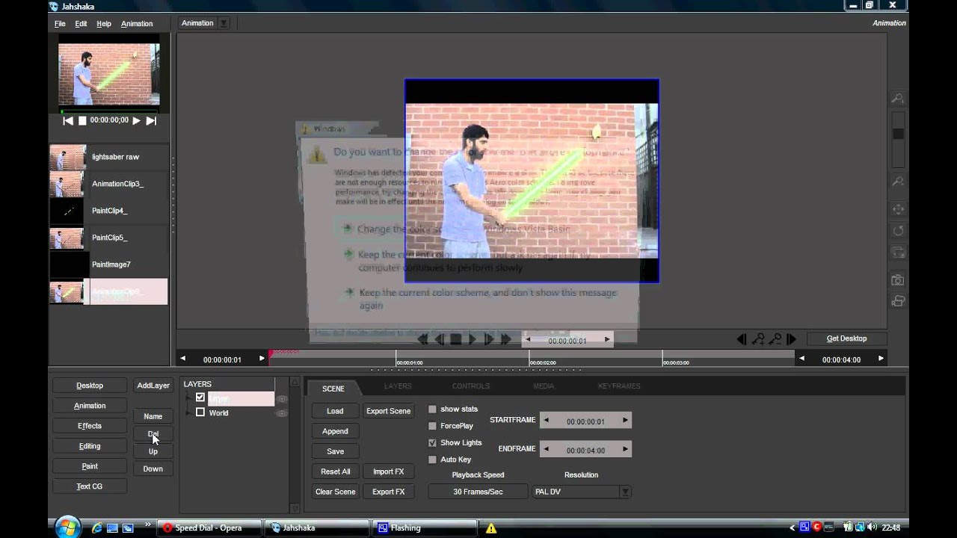Image resolution: width=957 pixels, height=538 pixels.
Task: Click skip-to-end in clip preview player
Action: click(x=151, y=120)
